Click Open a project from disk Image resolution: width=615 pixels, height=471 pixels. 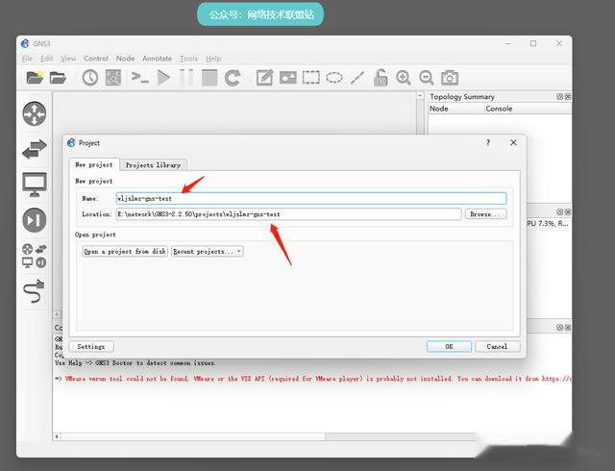[x=125, y=251]
